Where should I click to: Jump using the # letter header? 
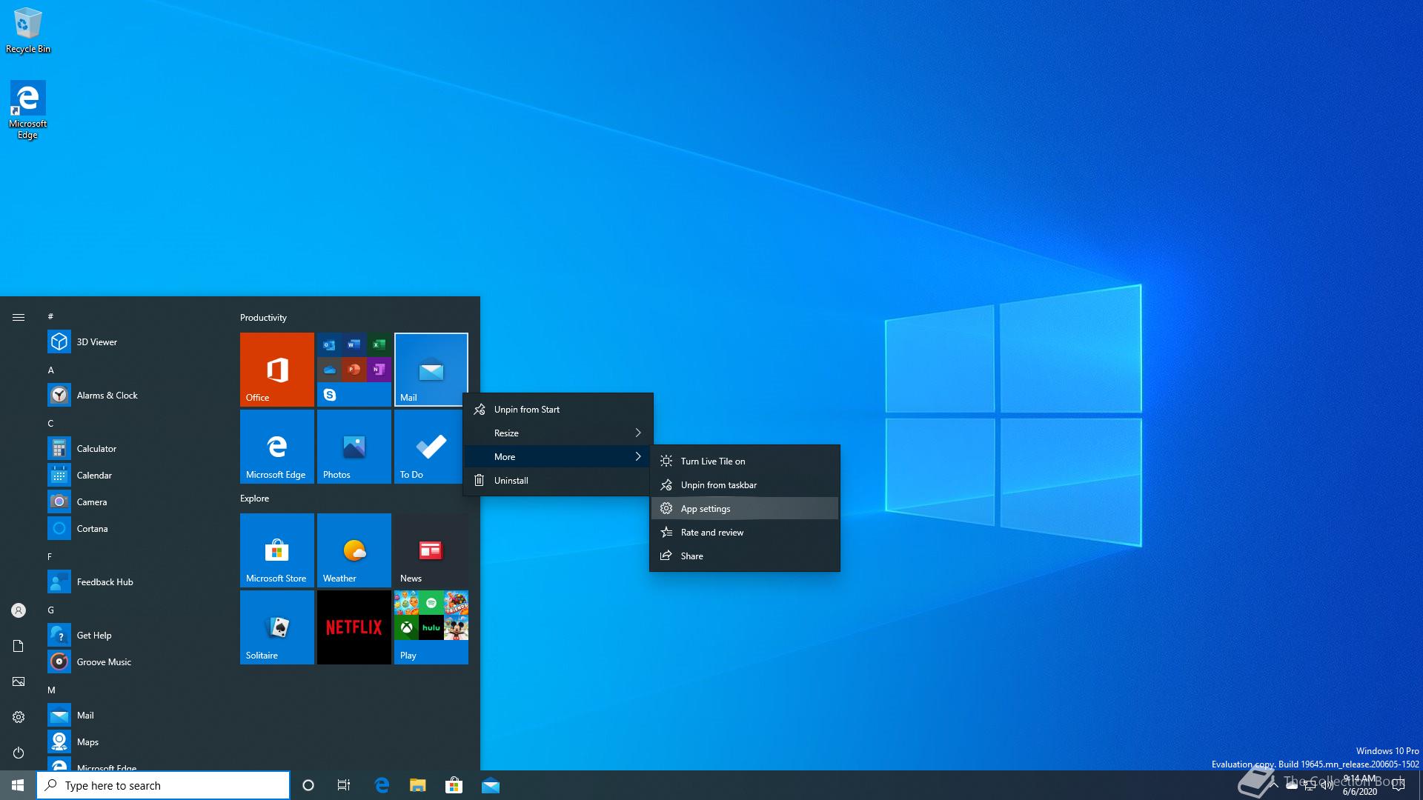(50, 316)
